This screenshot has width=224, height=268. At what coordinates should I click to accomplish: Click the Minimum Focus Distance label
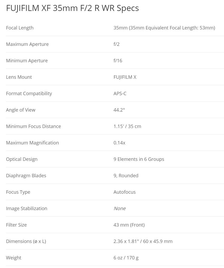33,126
